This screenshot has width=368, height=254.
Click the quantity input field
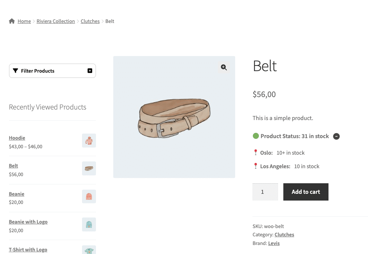[x=265, y=192]
